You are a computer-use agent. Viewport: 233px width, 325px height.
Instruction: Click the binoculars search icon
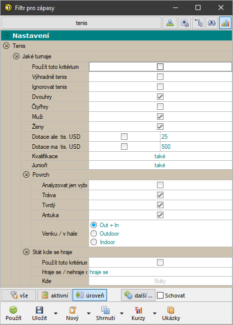point(212,23)
